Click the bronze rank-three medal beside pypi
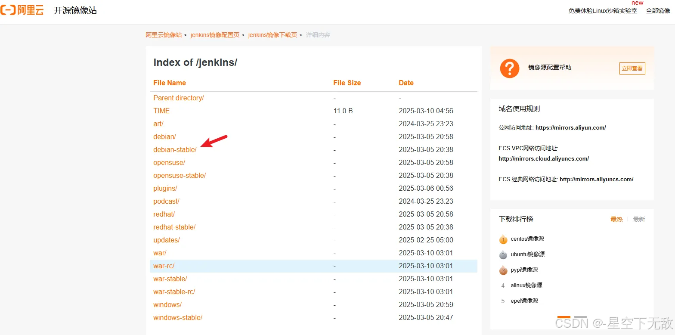675x335 pixels. [503, 270]
